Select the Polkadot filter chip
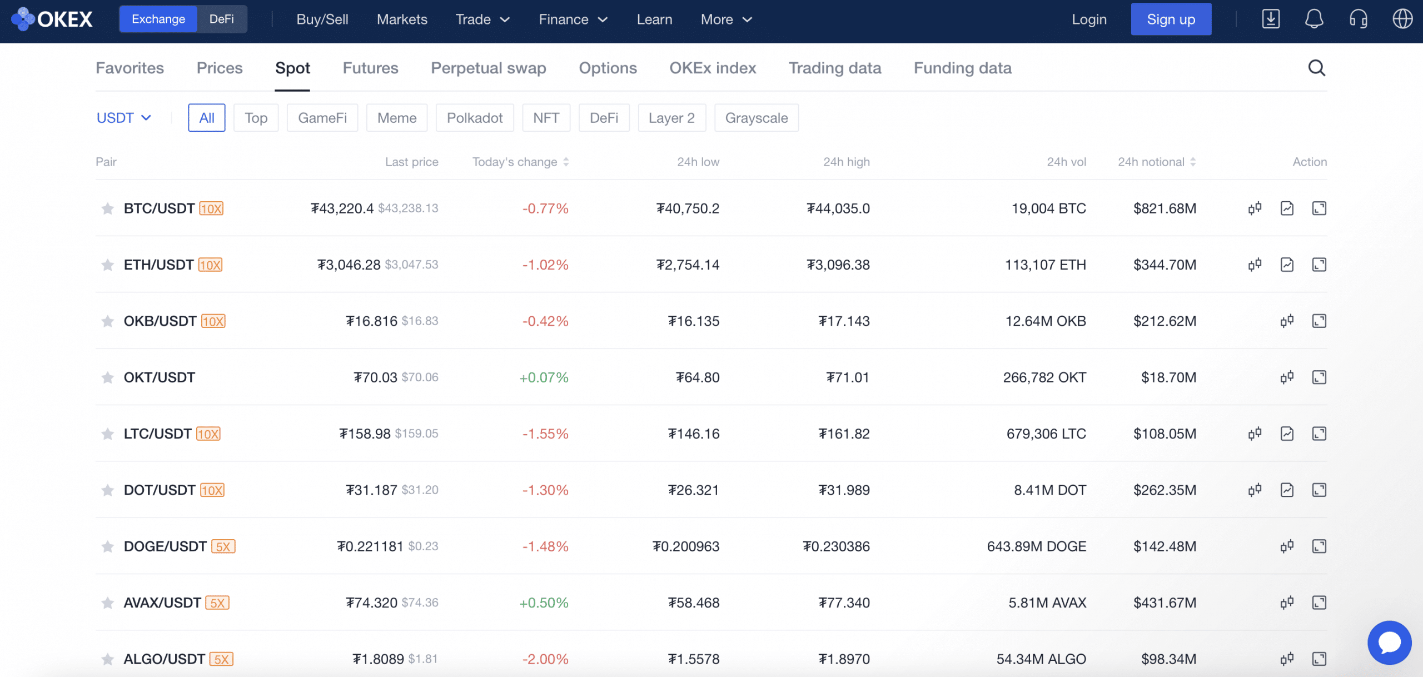 click(x=475, y=118)
